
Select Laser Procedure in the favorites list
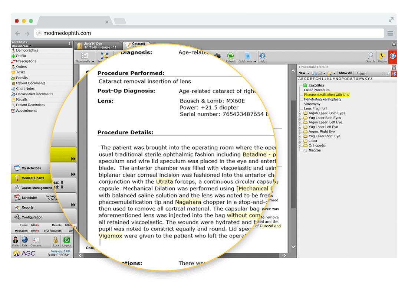coord(317,90)
